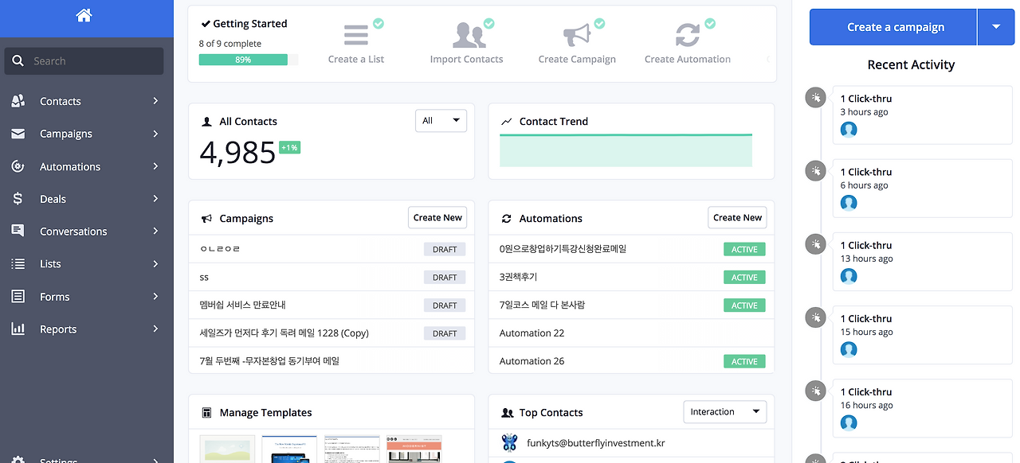Click the click-thru icon for 15 hours ago
This screenshot has width=1020, height=463.
point(815,317)
